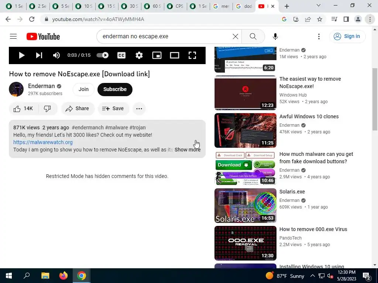Skip to next video
The height and width of the screenshot is (283, 378).
[x=39, y=55]
